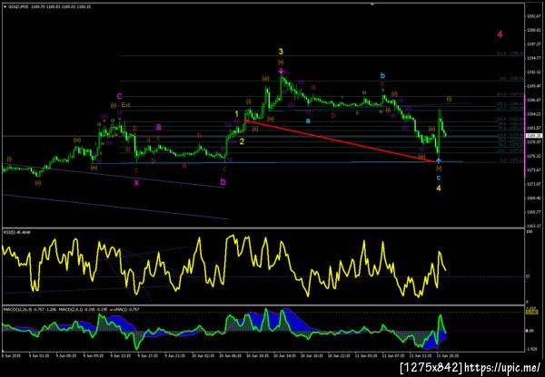Click the 1202.67 price axis label

point(532,16)
